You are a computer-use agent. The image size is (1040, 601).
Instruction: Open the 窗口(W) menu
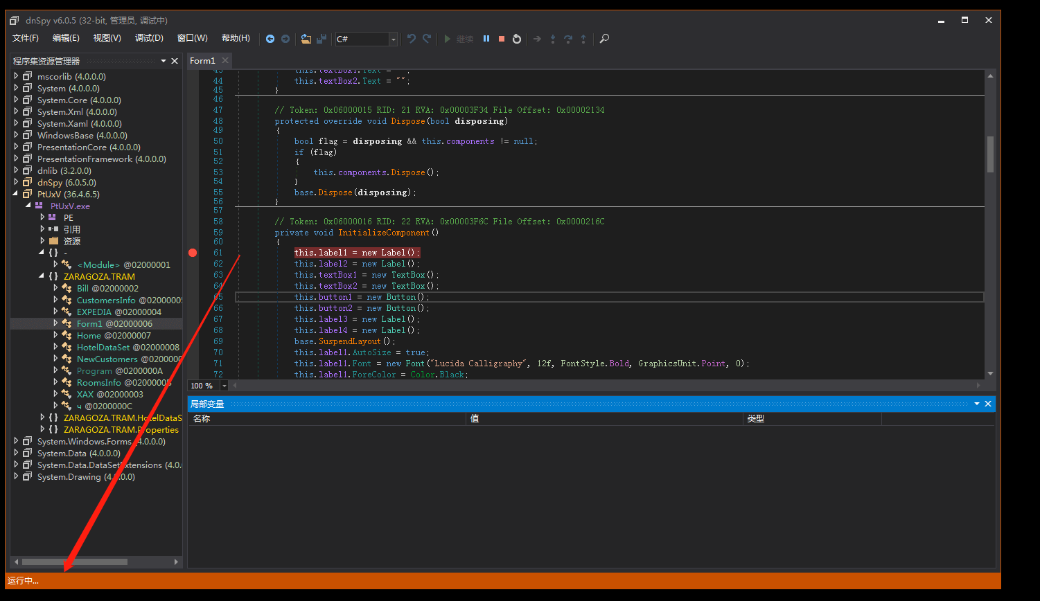pos(192,38)
